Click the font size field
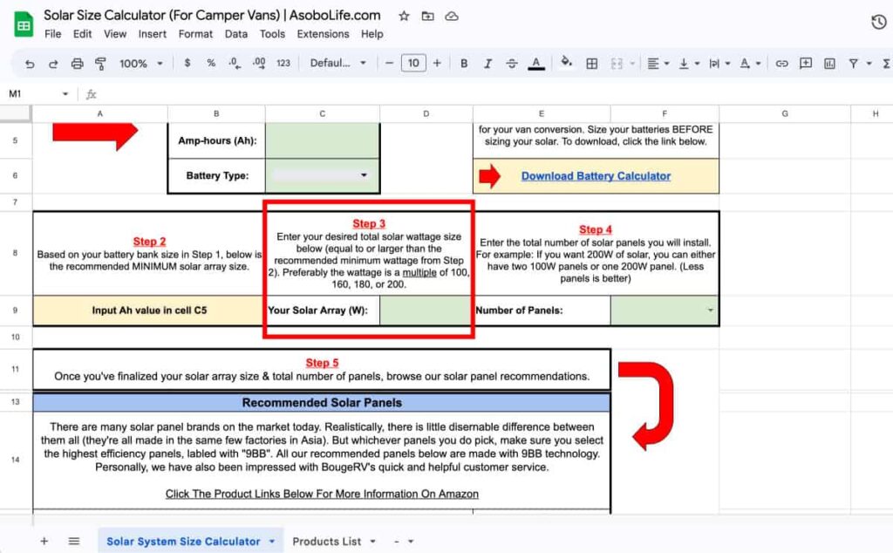The image size is (893, 553). pos(413,63)
